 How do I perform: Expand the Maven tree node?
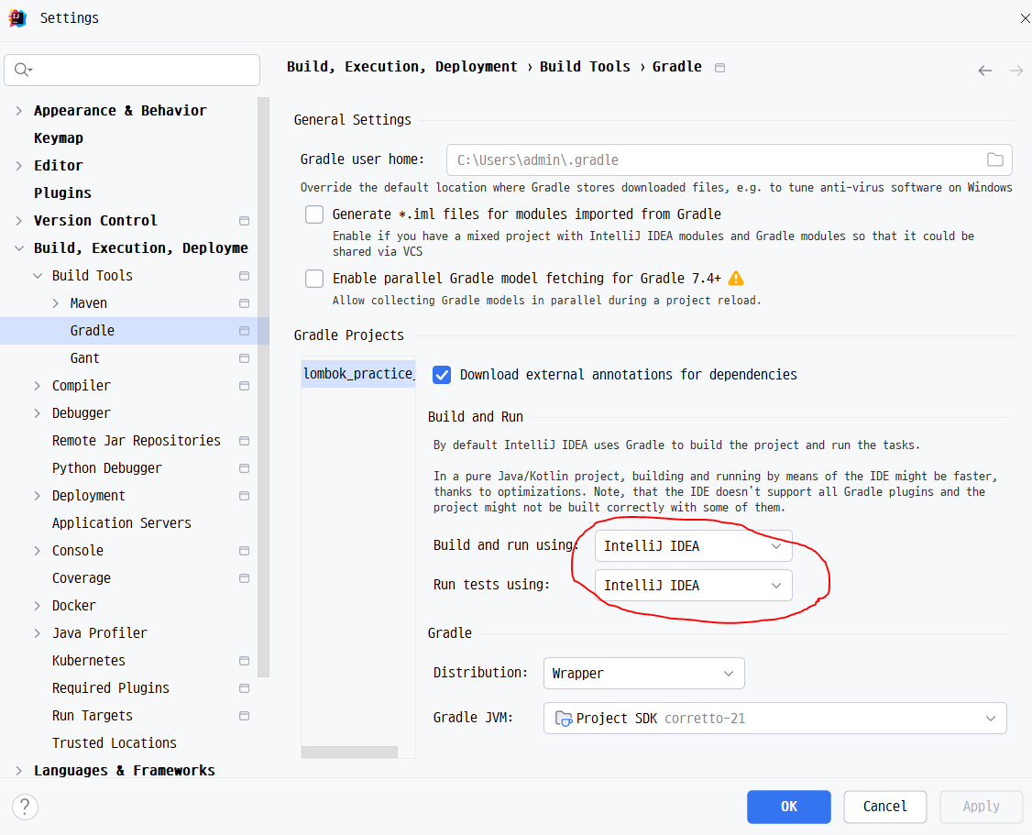point(56,303)
